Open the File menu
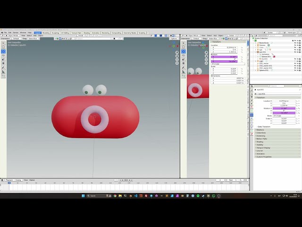The image size is (302, 227). [5, 33]
